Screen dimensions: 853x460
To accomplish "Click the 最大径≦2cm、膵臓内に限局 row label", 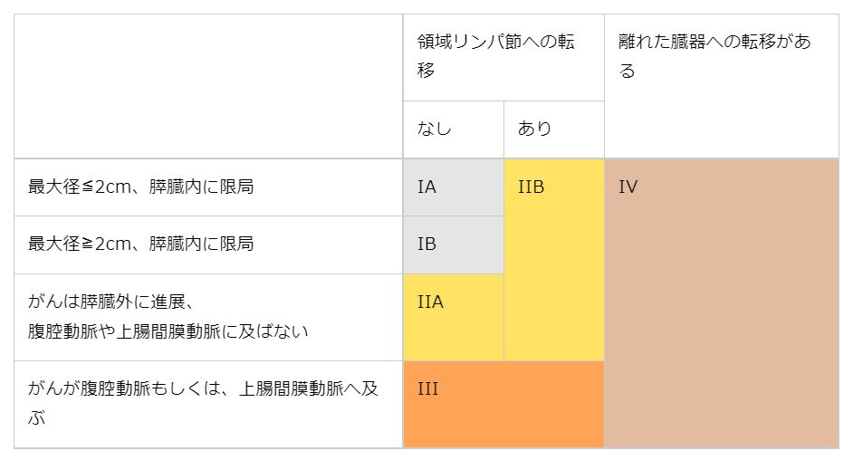I will click(140, 187).
